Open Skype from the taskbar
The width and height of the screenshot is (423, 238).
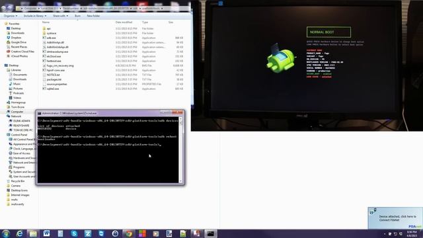(74, 233)
